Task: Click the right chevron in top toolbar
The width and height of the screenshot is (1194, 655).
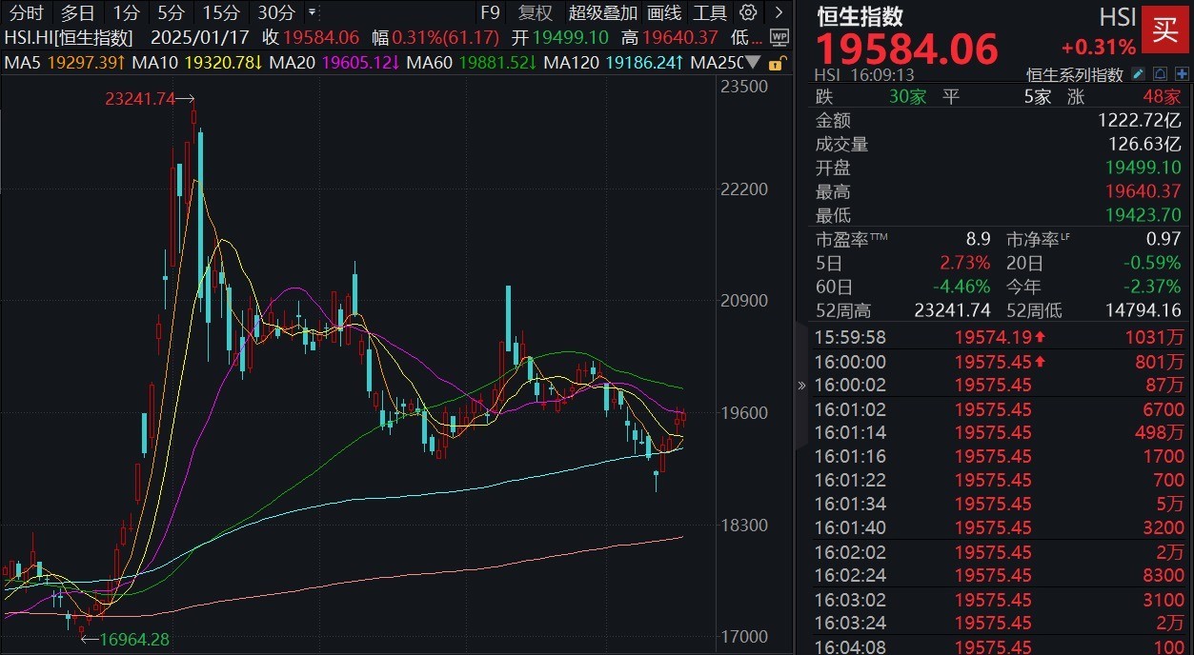Action: (779, 13)
